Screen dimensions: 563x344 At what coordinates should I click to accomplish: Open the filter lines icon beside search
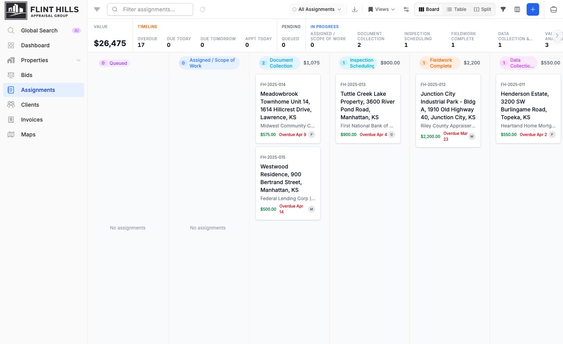point(97,9)
